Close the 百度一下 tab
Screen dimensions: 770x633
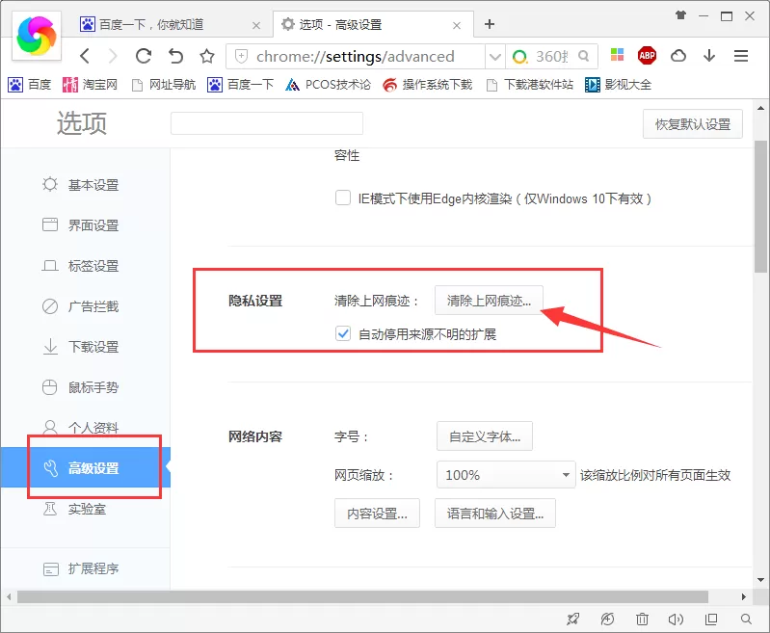255,26
